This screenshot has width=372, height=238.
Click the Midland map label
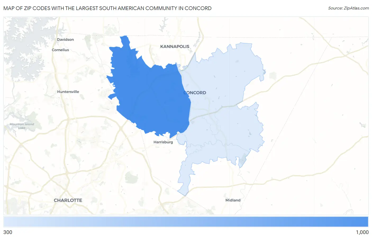(x=233, y=200)
